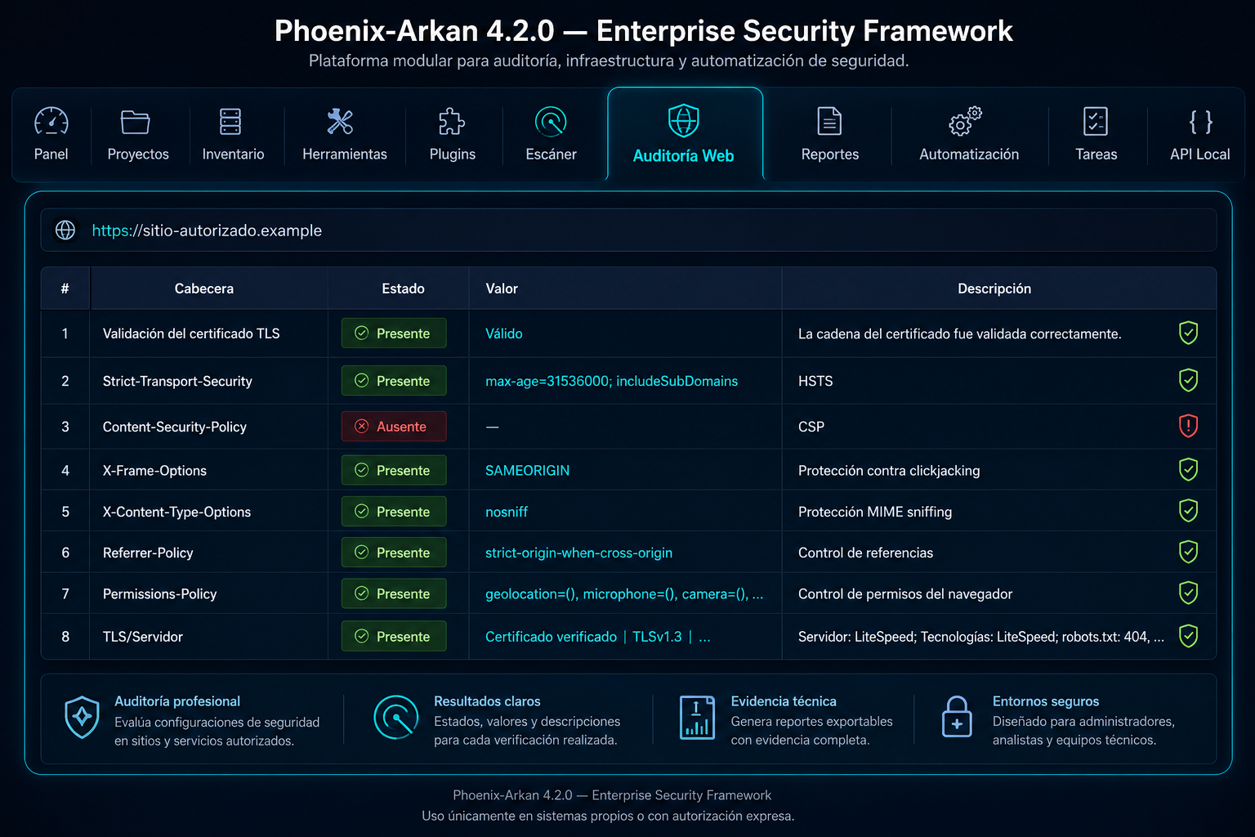Select the Plugins puzzle piece icon
This screenshot has width=1255, height=837.
(451, 121)
